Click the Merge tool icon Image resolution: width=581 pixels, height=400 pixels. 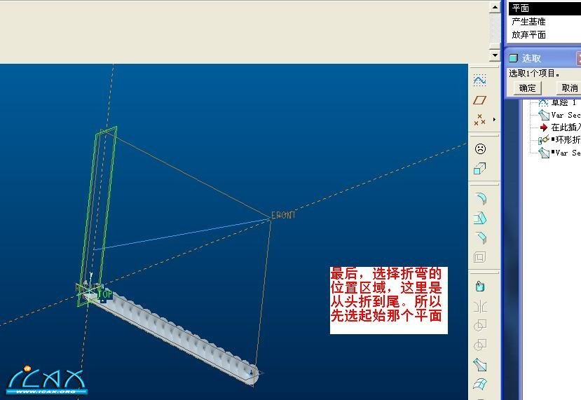480,326
